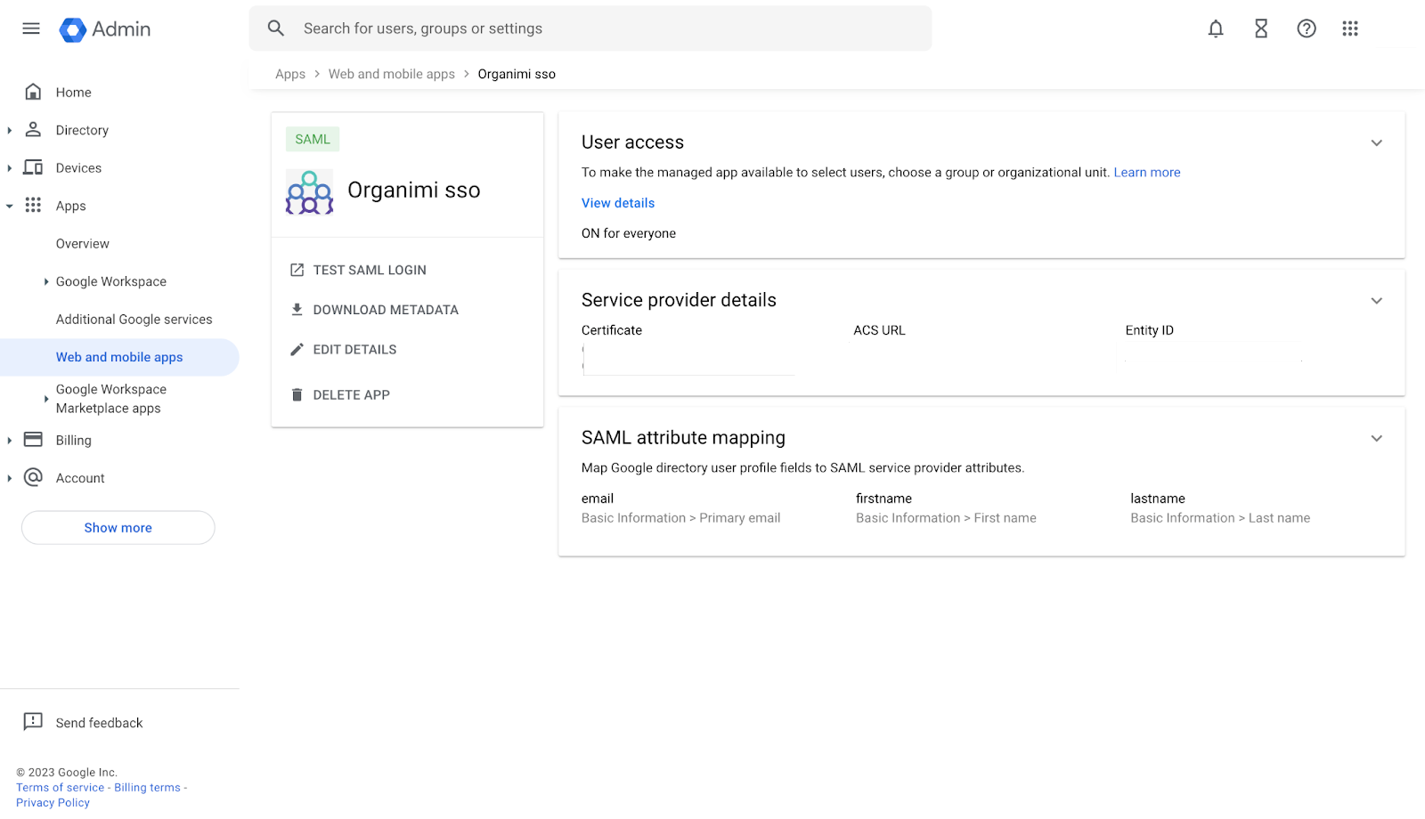
Task: Expand the Directory sidebar section
Action: 10,130
